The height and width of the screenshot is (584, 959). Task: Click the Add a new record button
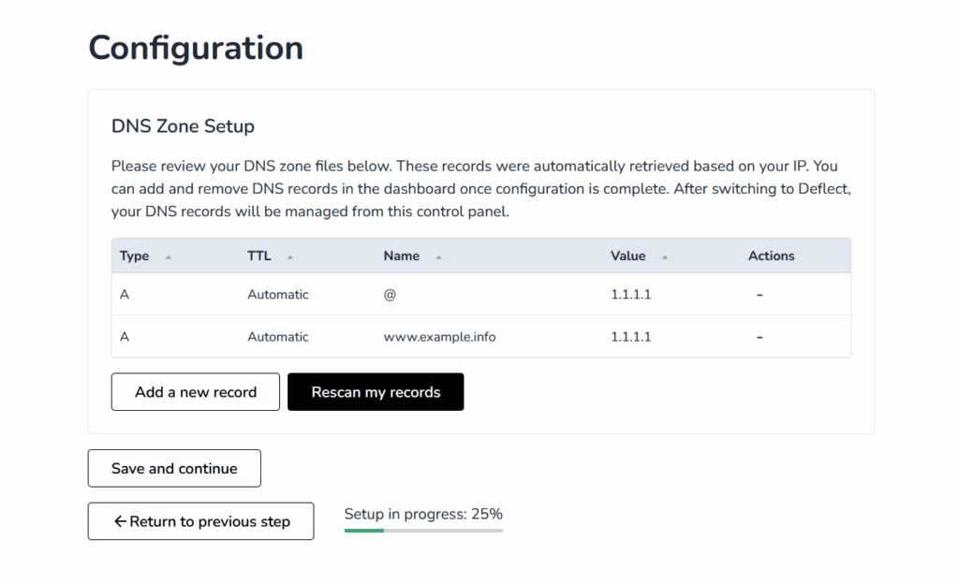pos(196,392)
